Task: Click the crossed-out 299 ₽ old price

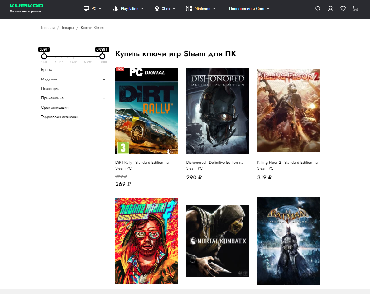Action: (x=121, y=177)
